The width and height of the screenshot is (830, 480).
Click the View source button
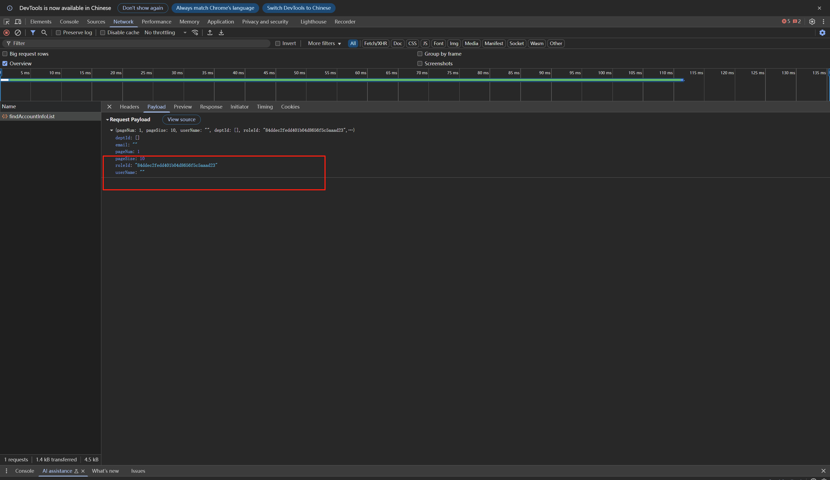(181, 119)
